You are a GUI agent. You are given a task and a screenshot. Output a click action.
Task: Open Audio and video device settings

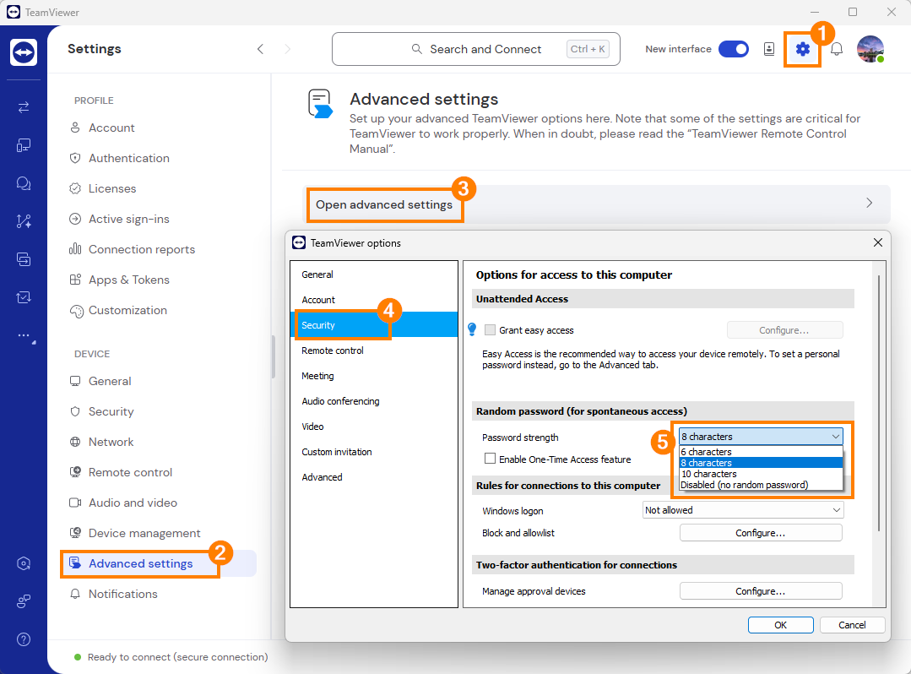click(x=124, y=503)
